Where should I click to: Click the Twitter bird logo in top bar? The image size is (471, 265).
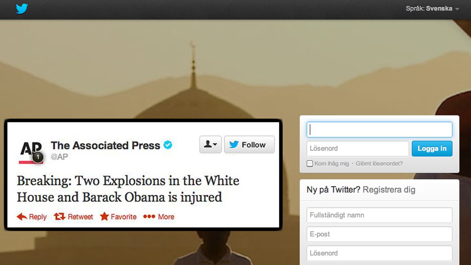coord(22,9)
